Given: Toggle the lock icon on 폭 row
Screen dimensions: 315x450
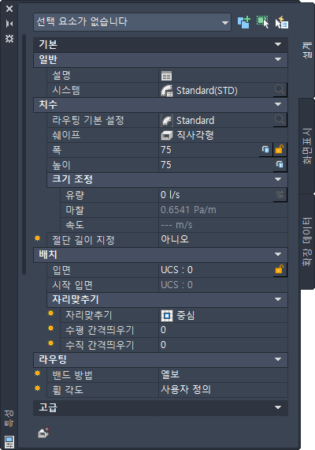Looking at the screenshot, I should (x=280, y=150).
